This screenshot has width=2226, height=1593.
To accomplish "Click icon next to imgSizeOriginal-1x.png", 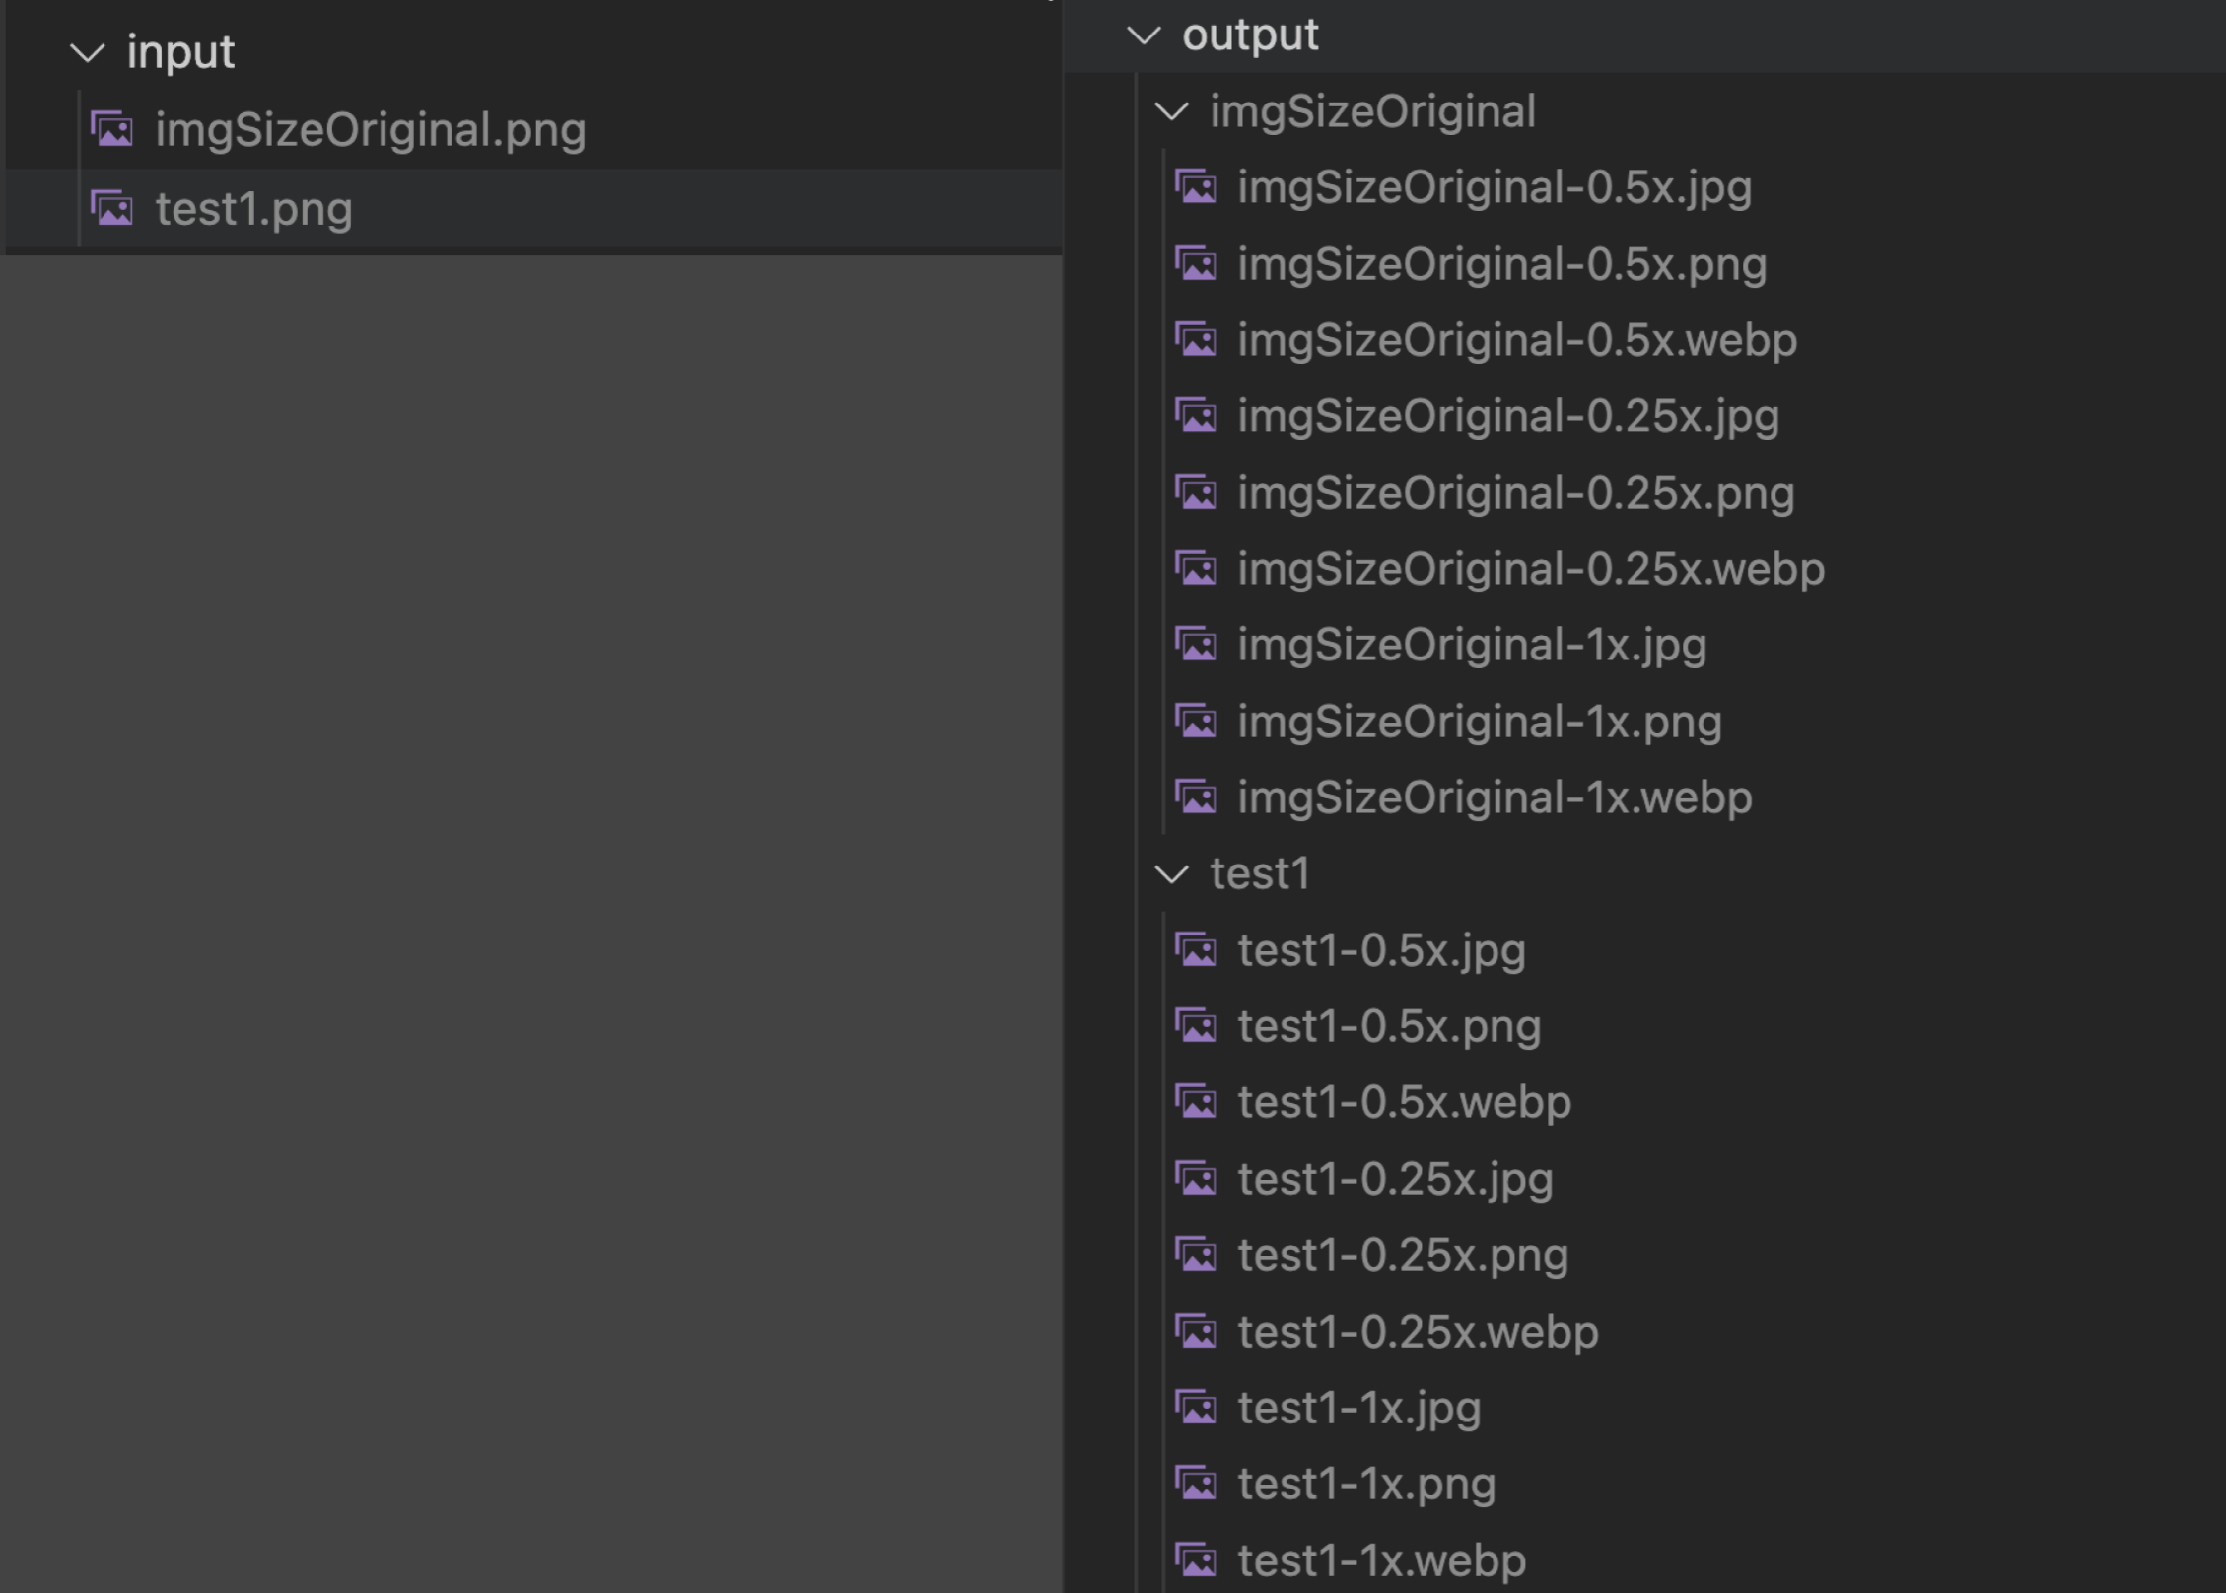I will click(x=1196, y=722).
